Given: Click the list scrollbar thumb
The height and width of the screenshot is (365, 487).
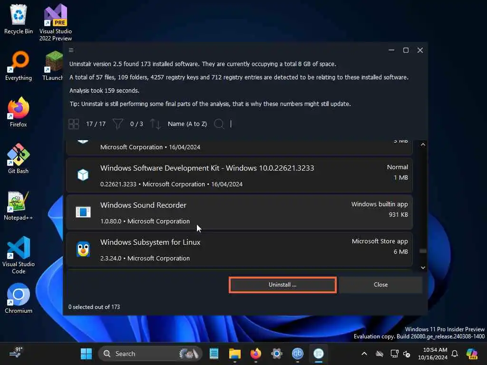Looking at the screenshot, I should (x=423, y=251).
